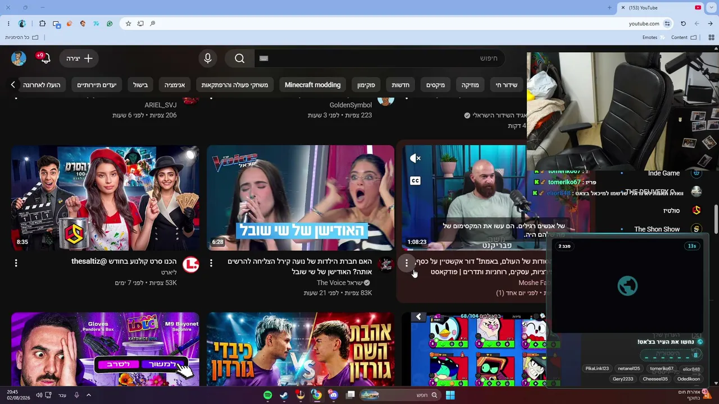Open the Chrome tab search dropdown
The height and width of the screenshot is (404, 719).
[x=711, y=8]
